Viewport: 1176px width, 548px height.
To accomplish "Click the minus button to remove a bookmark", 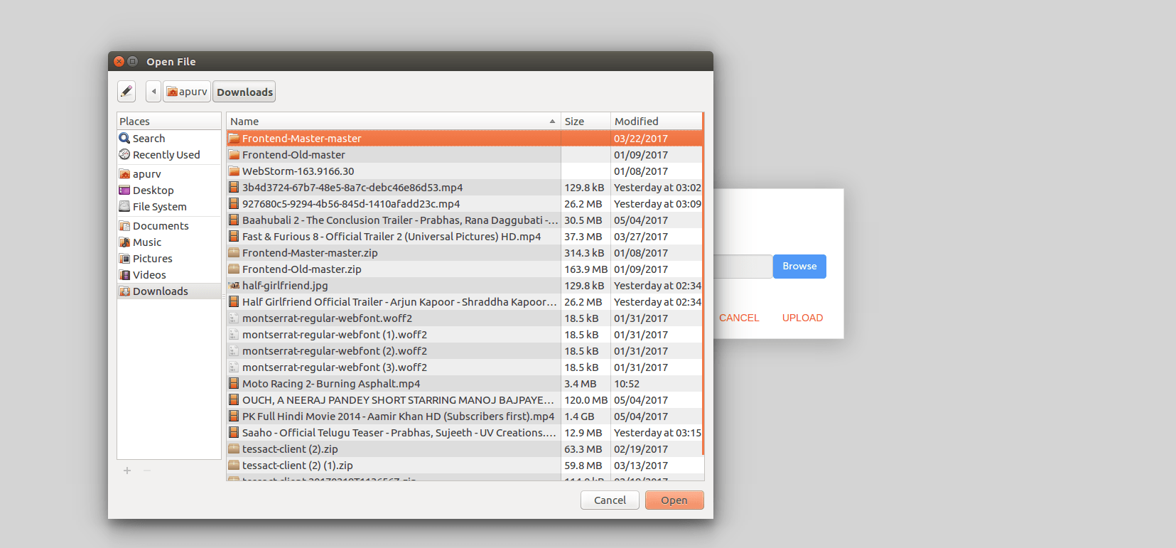I will tap(147, 471).
